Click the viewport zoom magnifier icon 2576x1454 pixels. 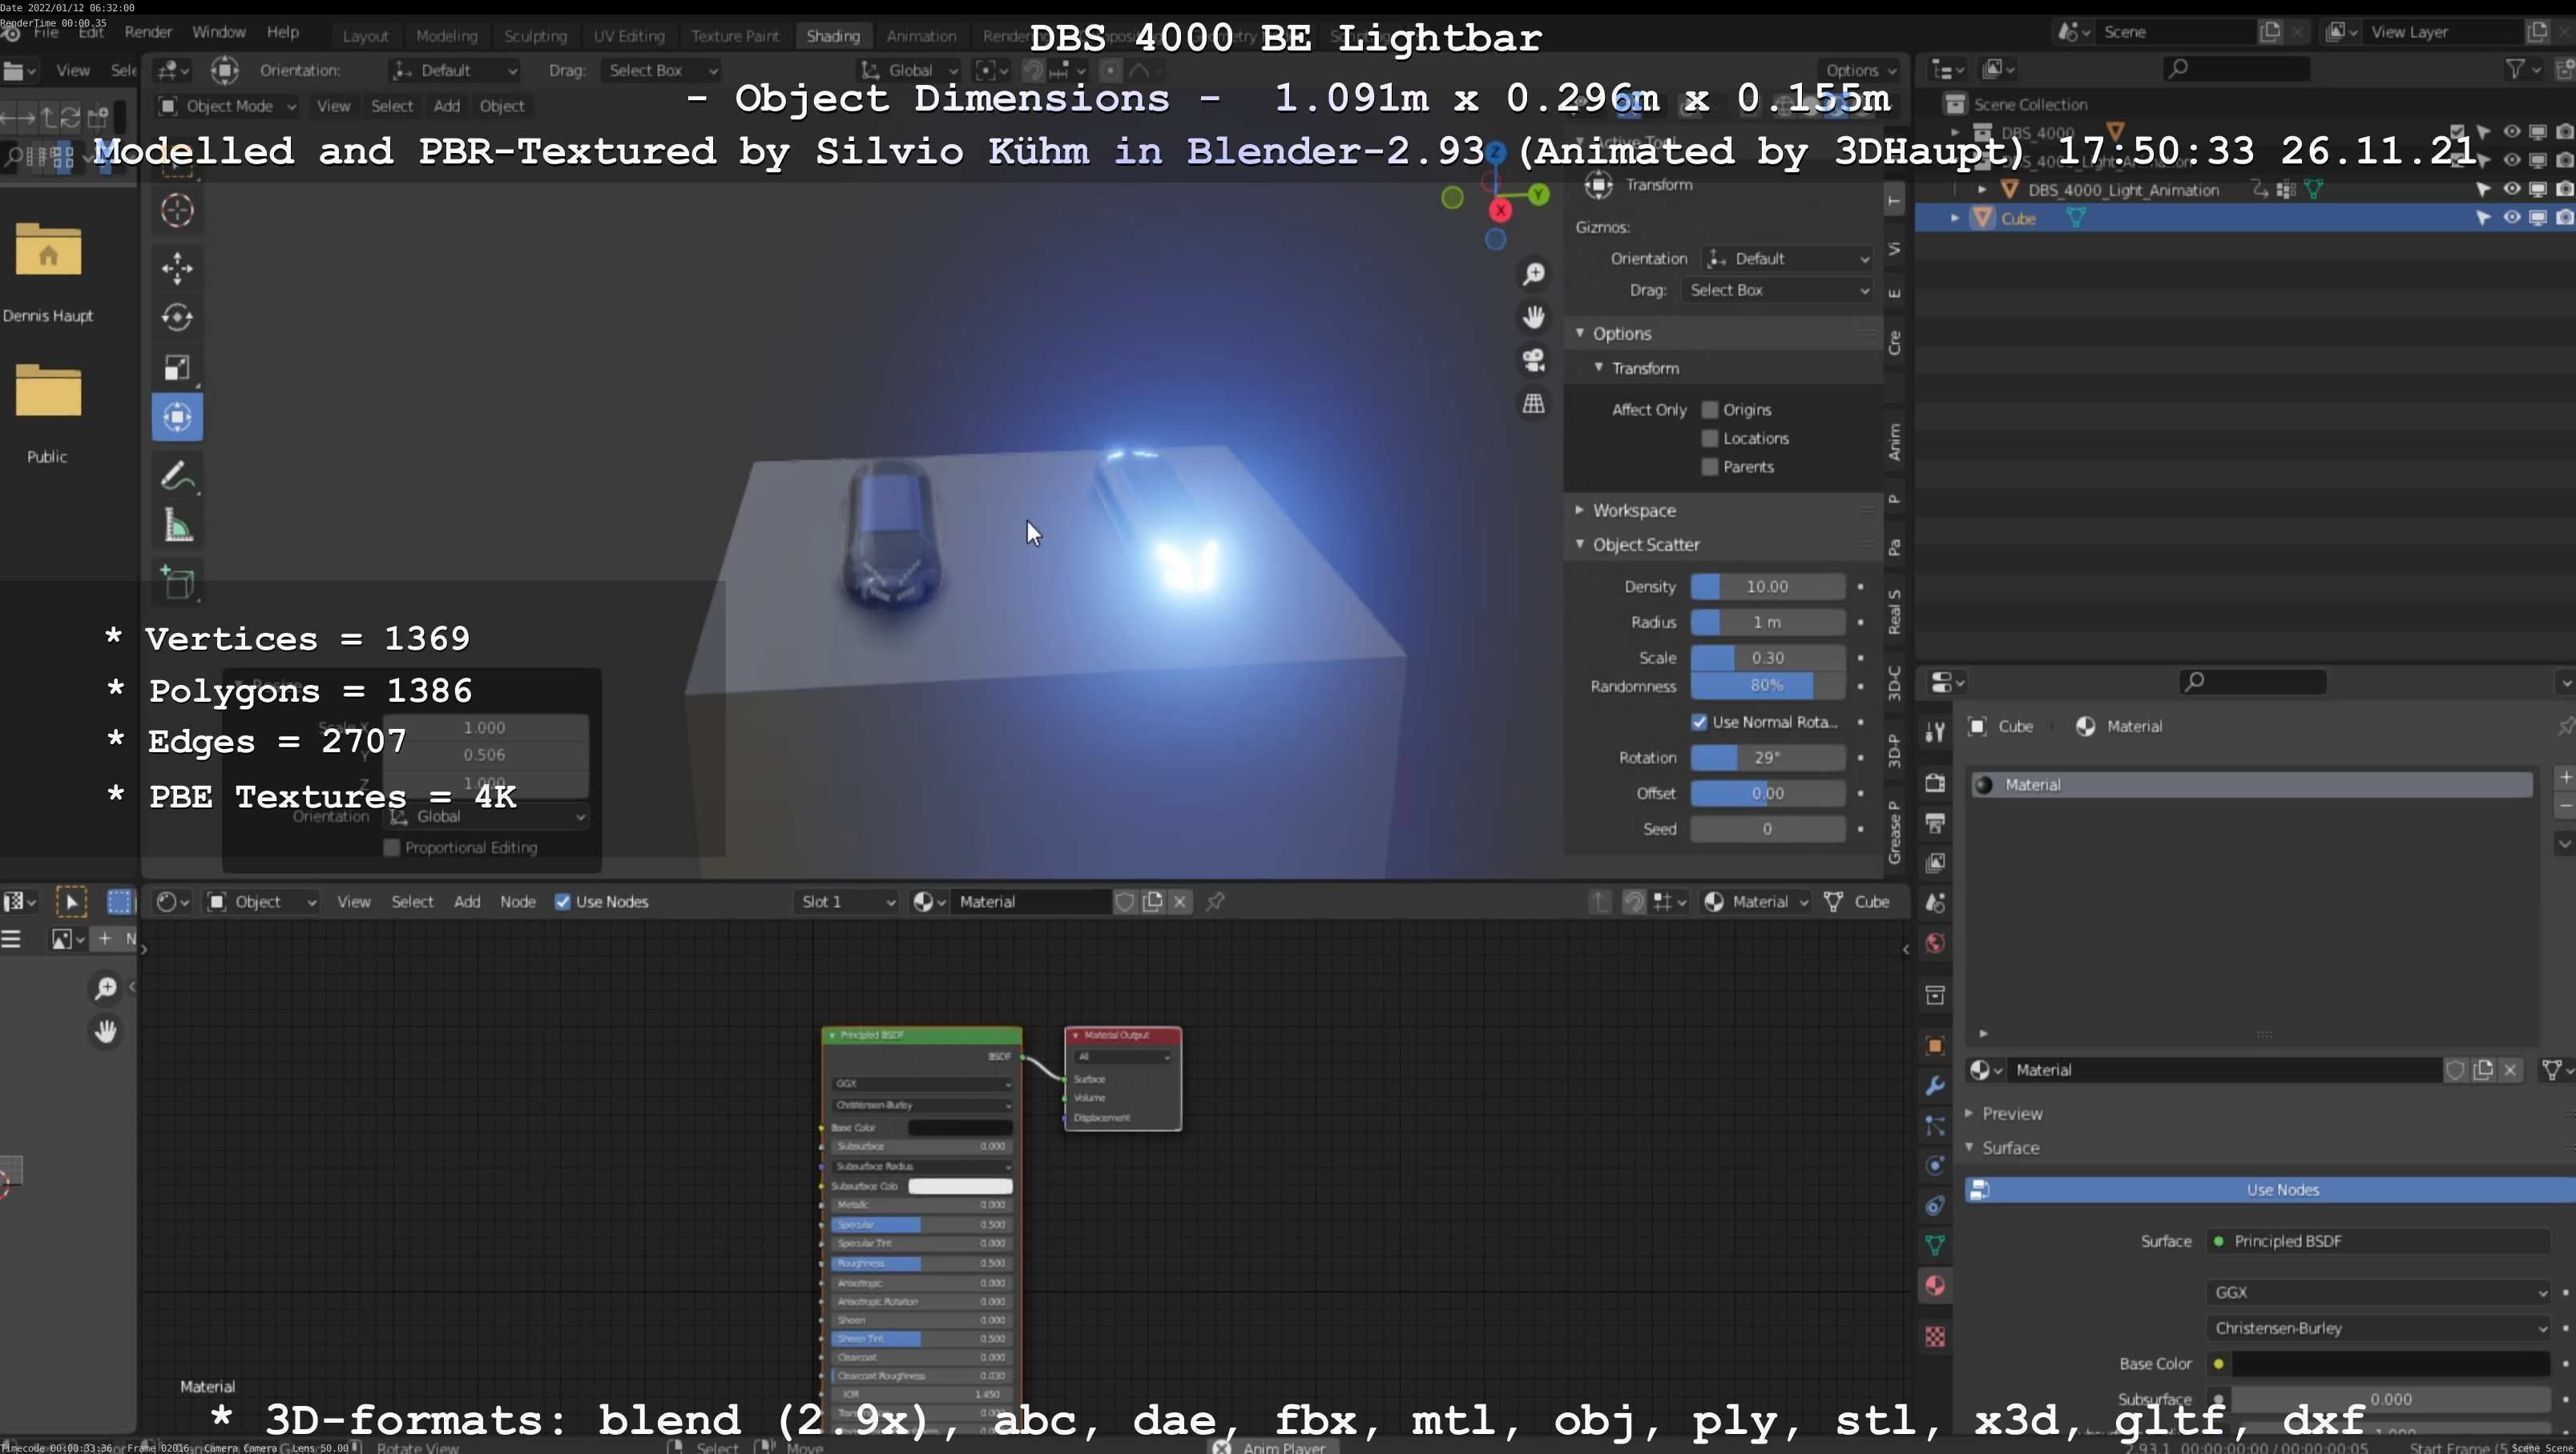point(1533,274)
